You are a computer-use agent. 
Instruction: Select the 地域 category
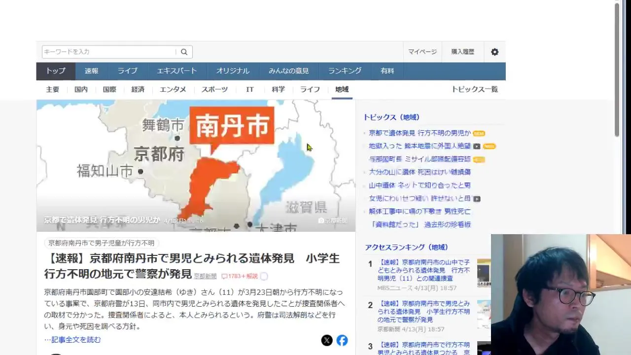[342, 89]
